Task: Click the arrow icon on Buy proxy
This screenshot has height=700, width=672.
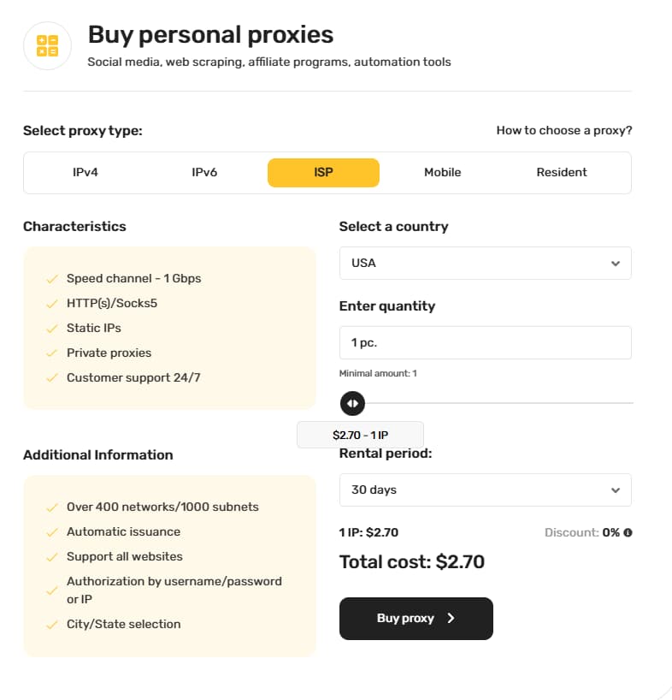Action: pos(451,619)
